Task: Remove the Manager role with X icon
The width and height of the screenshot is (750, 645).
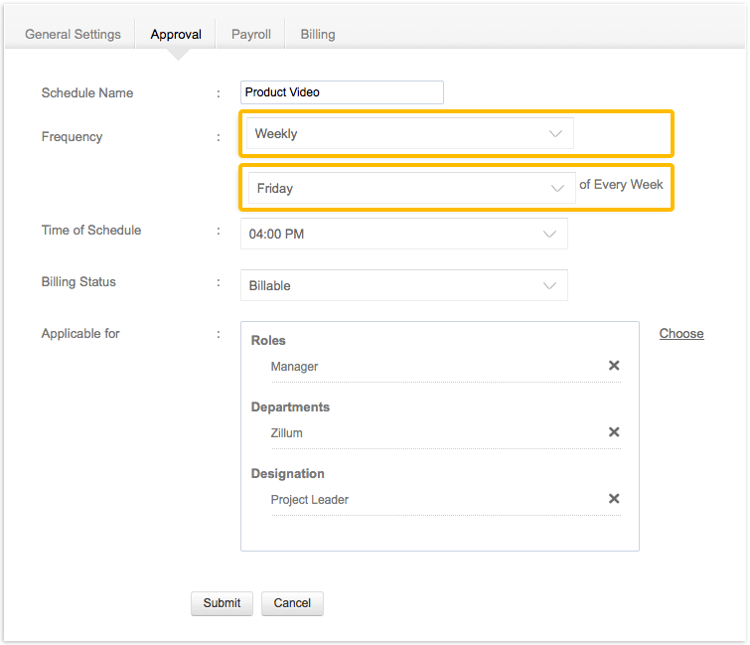Action: [x=614, y=366]
